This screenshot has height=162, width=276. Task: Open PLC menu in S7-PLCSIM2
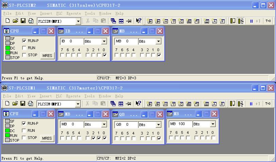pos(59,13)
